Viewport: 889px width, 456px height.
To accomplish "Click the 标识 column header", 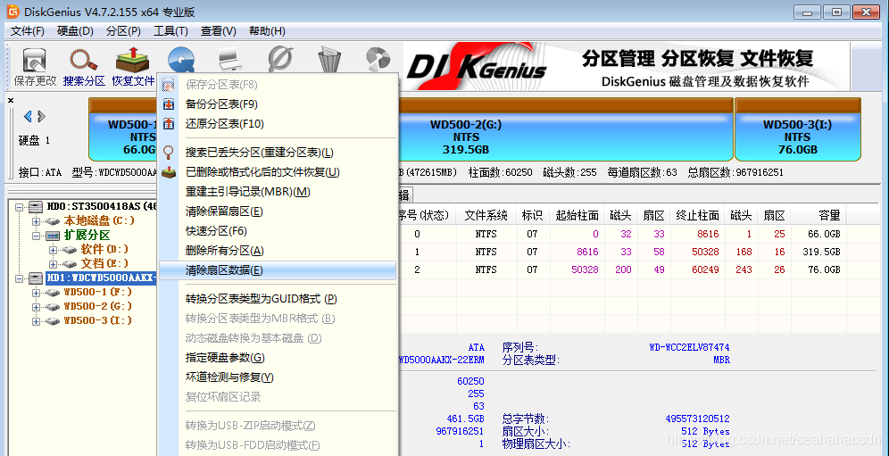I will 532,216.
